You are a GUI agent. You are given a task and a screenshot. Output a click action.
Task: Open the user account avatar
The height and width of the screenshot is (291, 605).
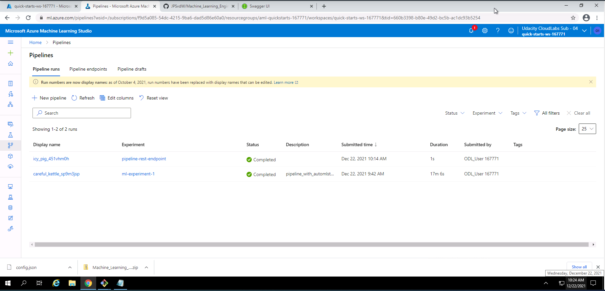click(x=597, y=31)
